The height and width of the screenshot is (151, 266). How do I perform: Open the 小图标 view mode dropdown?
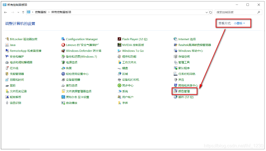[x=239, y=23]
